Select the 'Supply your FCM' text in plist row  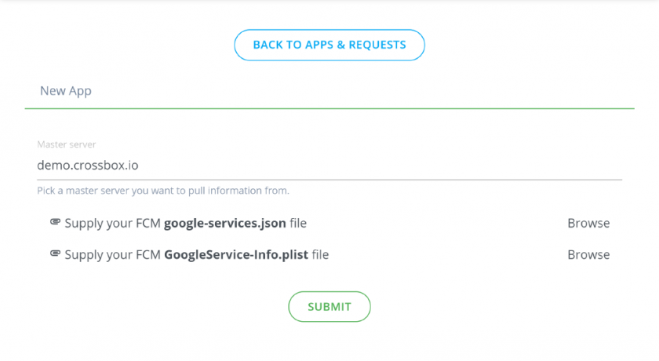113,255
